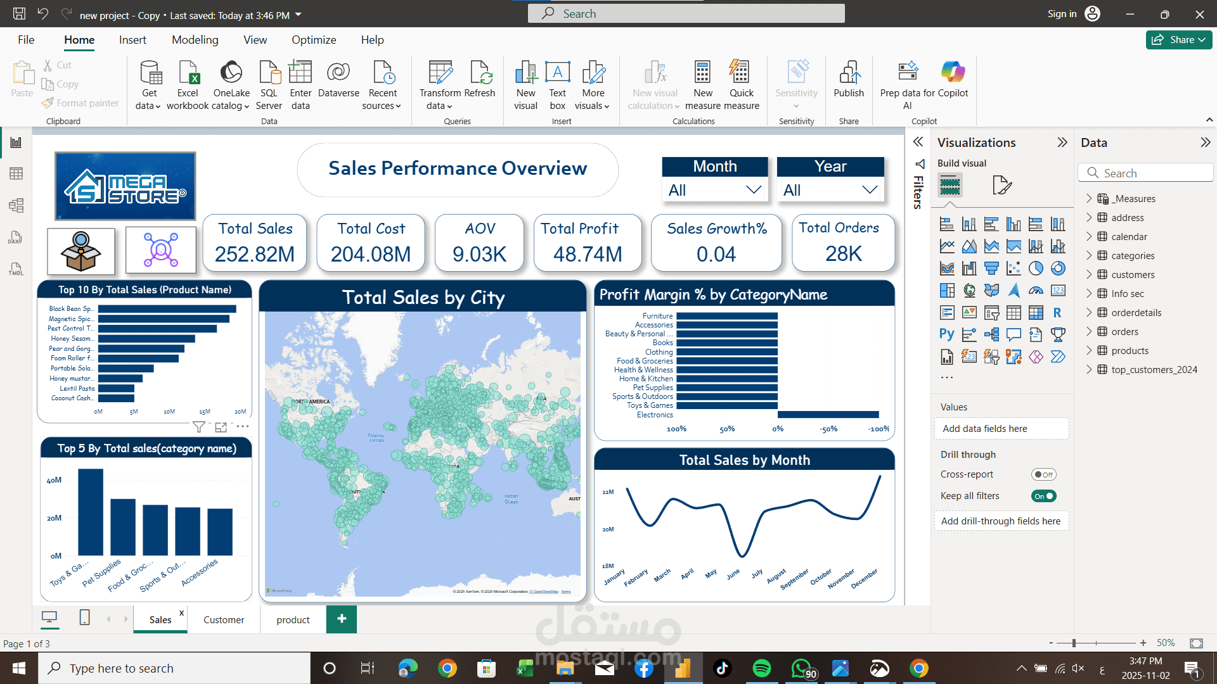Switch to mobile layout view
1217x684 pixels.
click(84, 617)
